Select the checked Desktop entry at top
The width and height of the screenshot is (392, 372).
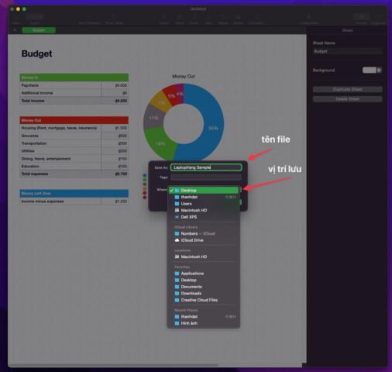pyautogui.click(x=203, y=191)
